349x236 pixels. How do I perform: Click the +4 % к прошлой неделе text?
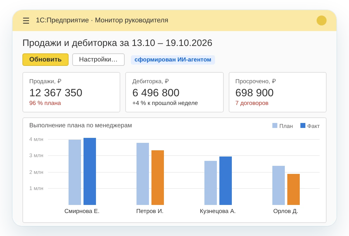tap(165, 103)
